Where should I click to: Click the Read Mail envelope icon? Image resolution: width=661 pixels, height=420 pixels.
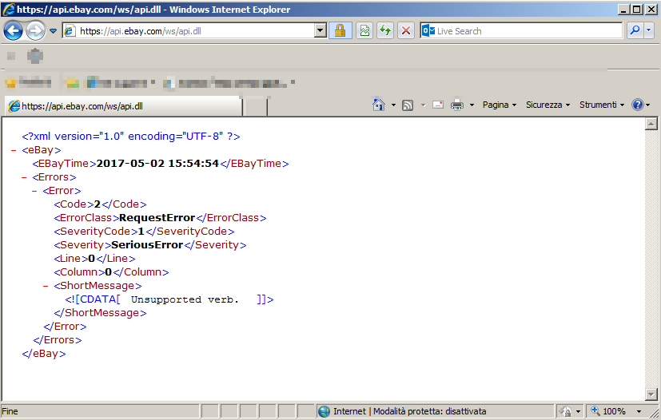438,105
